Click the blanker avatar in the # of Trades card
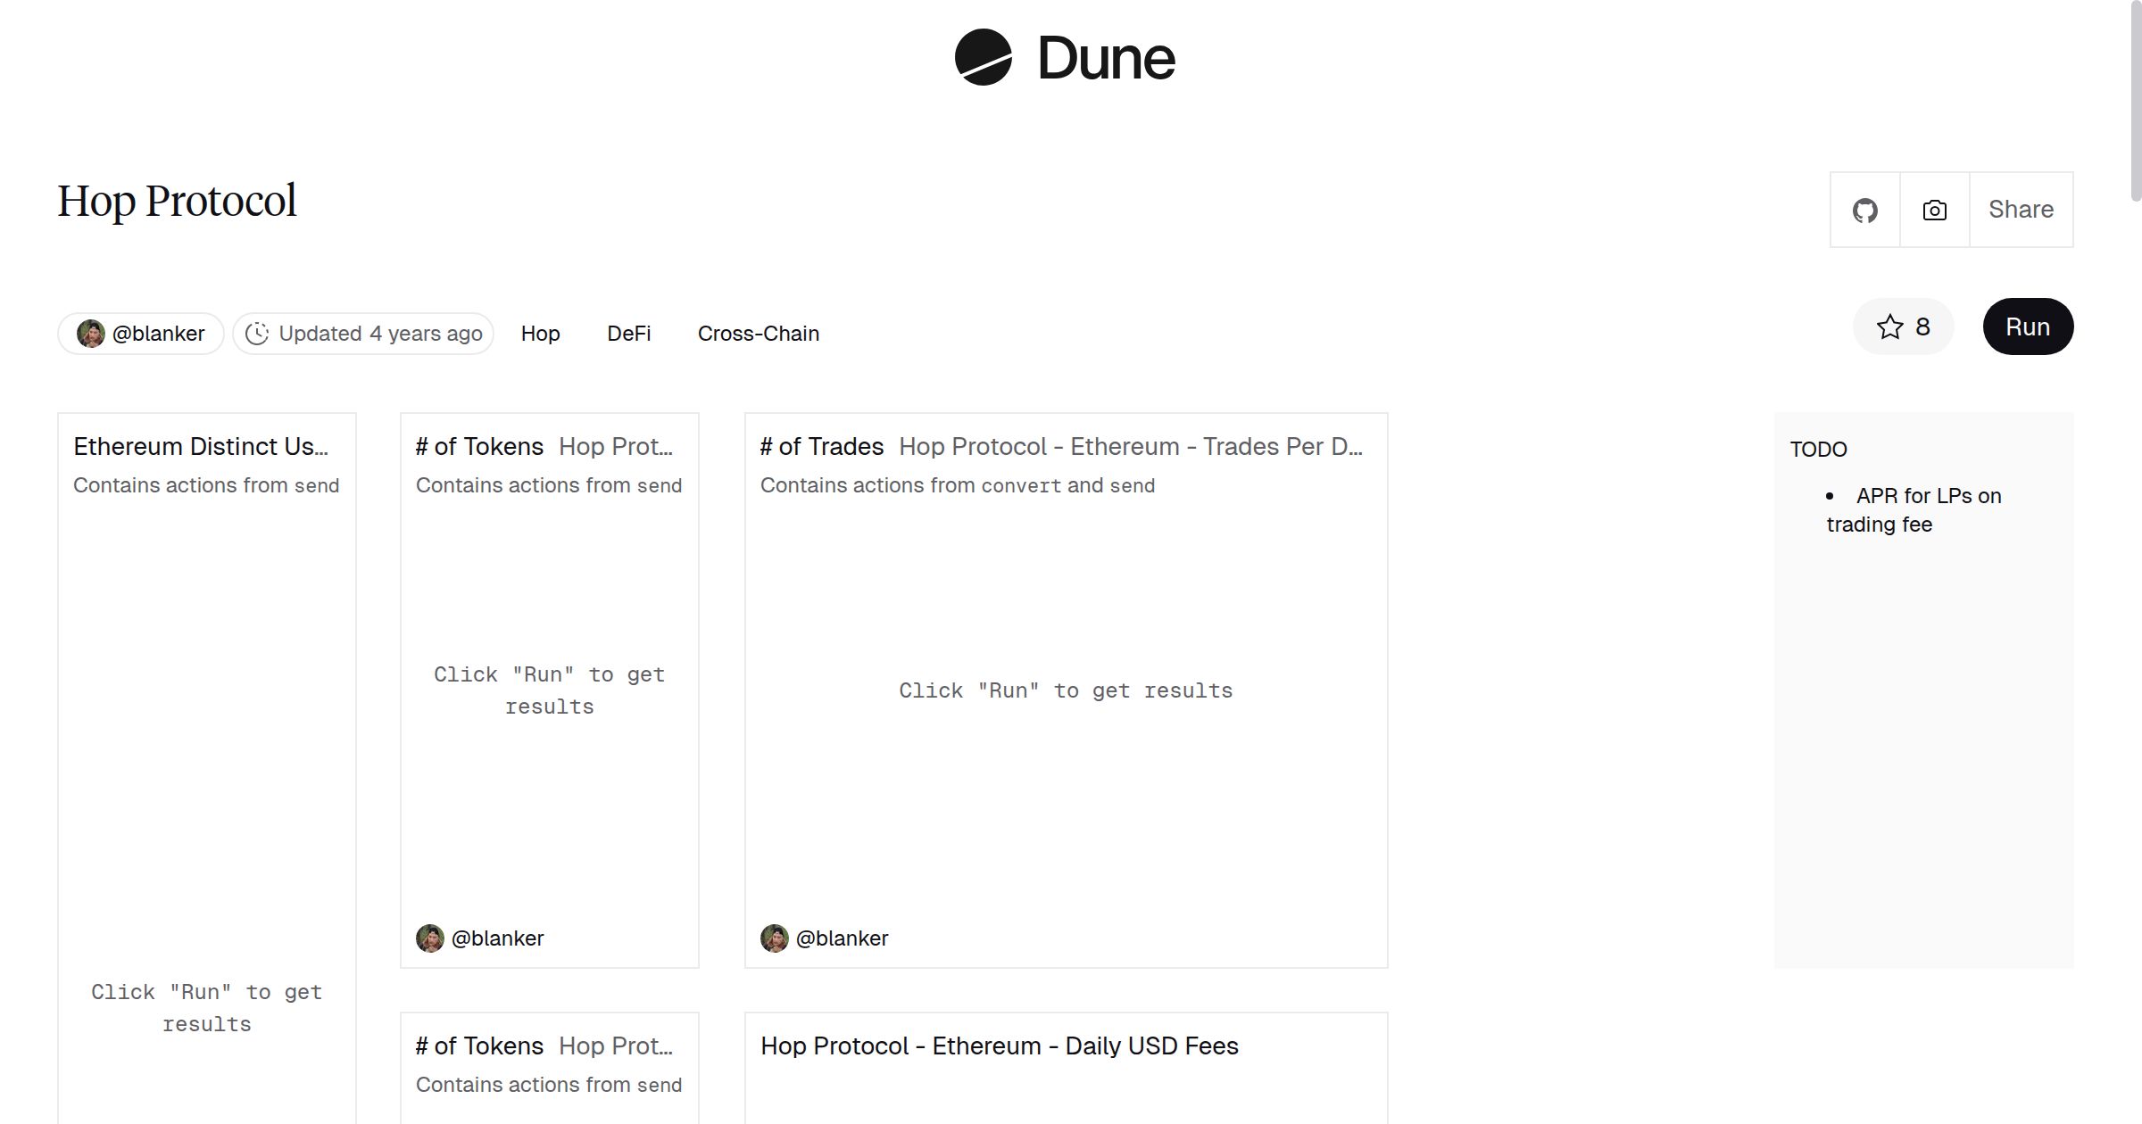Viewport: 2142px width, 1124px height. pos(775,938)
